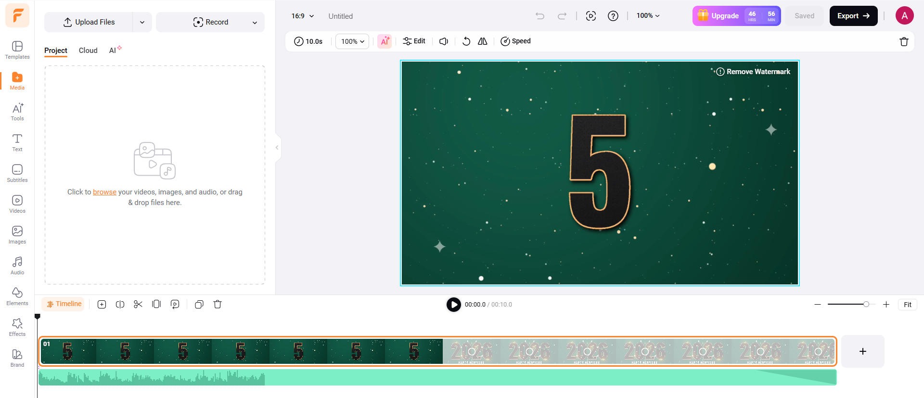Click the pink AI tools icon in clip toolbar
Viewport: 924px width, 398px height.
[385, 41]
